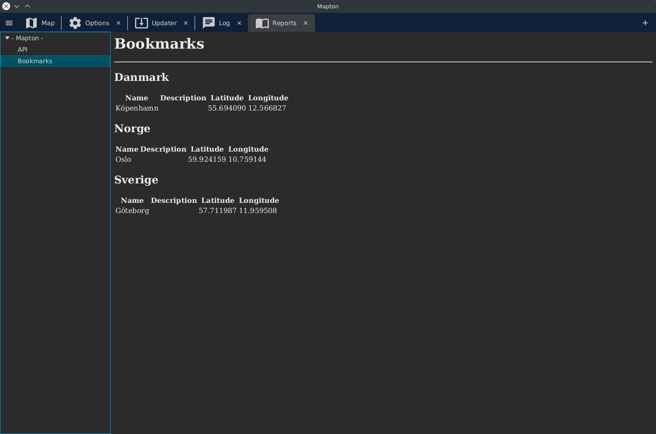The image size is (656, 434).
Task: Click the Options gear icon
Action: (75, 23)
